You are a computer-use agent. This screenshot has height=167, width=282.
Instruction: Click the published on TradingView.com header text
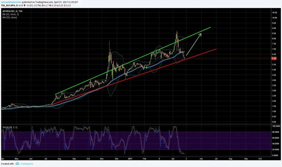[38, 2]
